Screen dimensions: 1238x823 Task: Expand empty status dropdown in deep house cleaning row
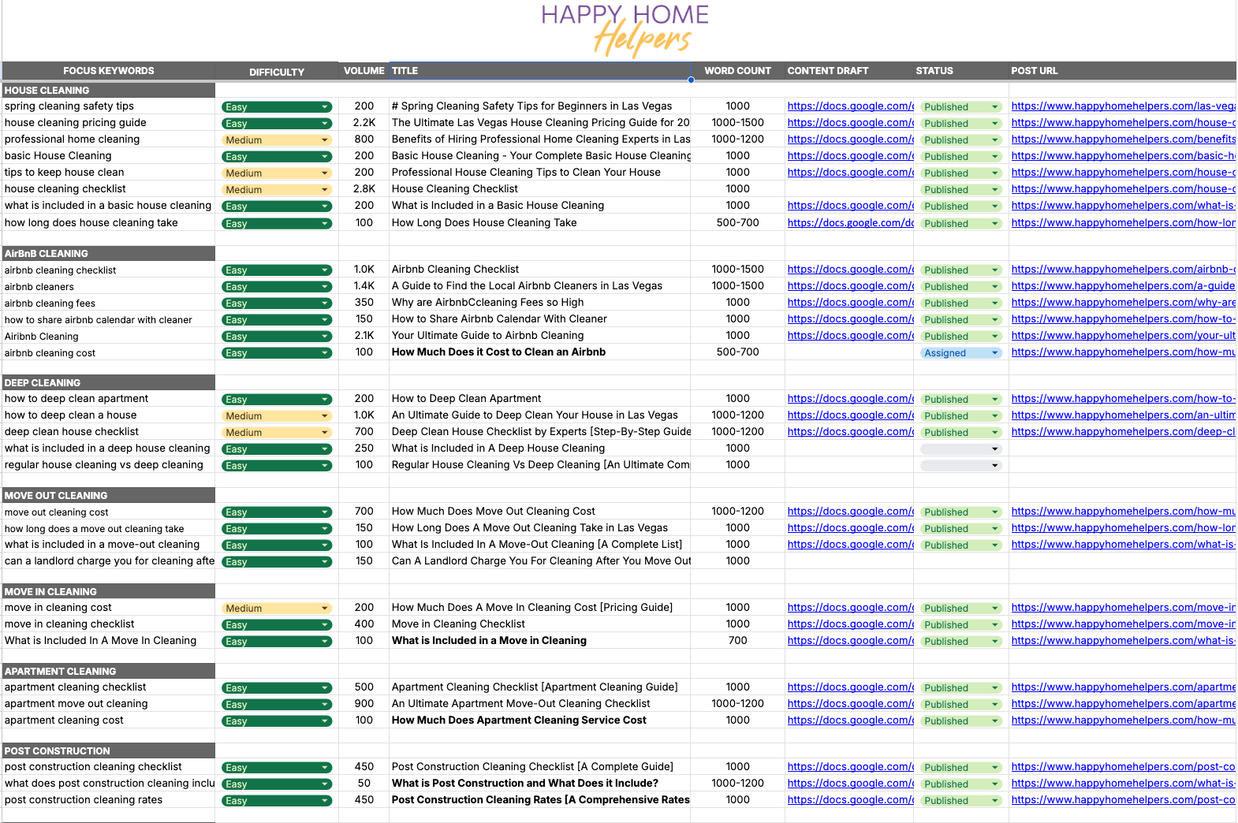point(994,449)
